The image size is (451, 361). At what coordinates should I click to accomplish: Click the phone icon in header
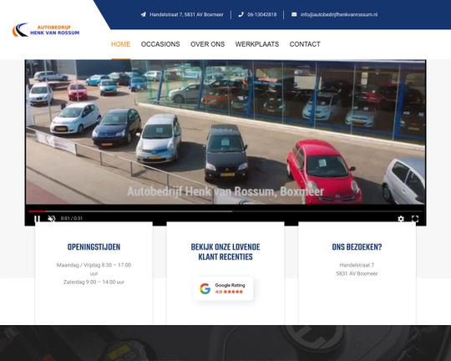pos(241,14)
